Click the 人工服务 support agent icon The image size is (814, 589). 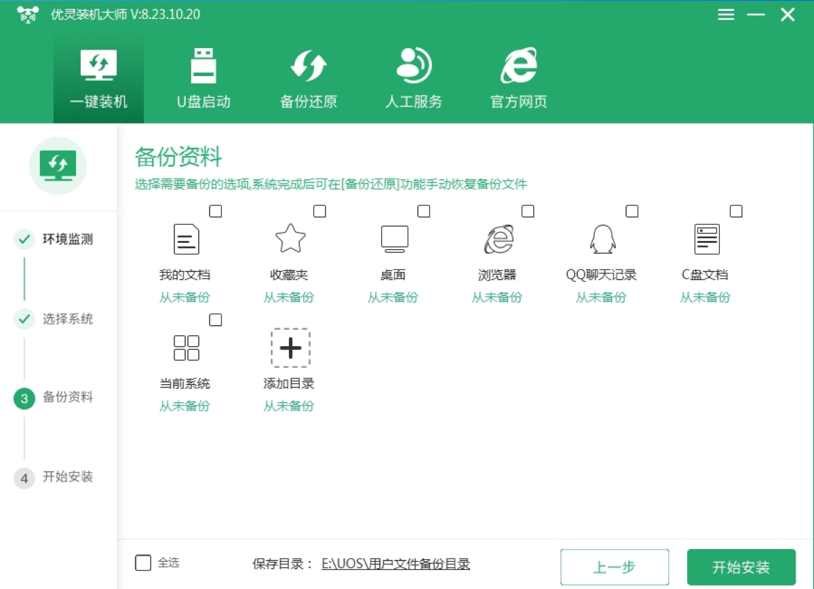[x=414, y=65]
